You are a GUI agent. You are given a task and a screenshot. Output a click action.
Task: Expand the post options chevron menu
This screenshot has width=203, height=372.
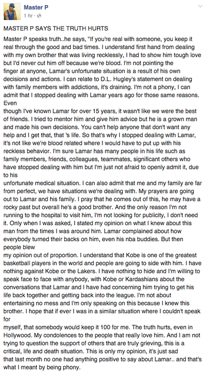pyautogui.click(x=199, y=7)
